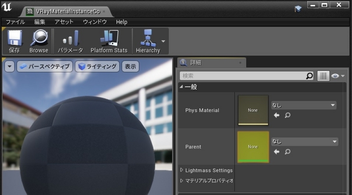This screenshot has width=352, height=195.
Task: Open the アセット menu
Action: pos(64,22)
